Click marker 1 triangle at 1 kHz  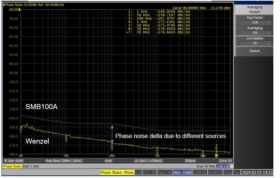pos(21,128)
